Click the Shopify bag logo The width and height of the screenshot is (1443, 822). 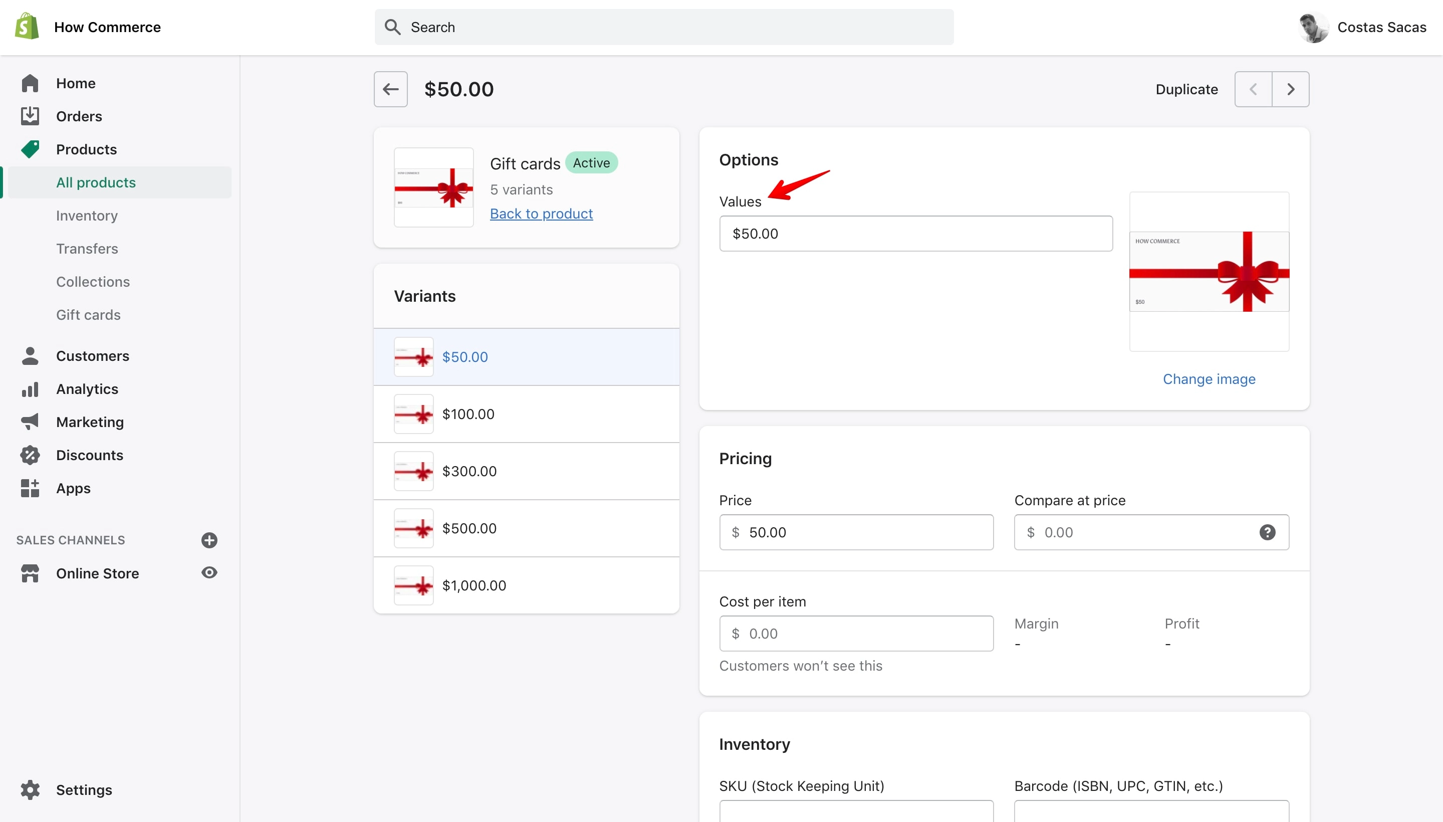(27, 27)
